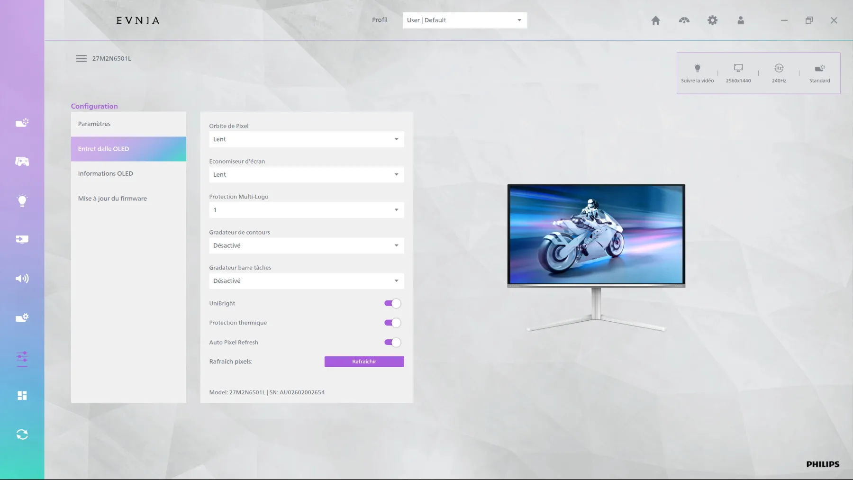
Task: Toggle the UniBright switch
Action: (x=392, y=303)
